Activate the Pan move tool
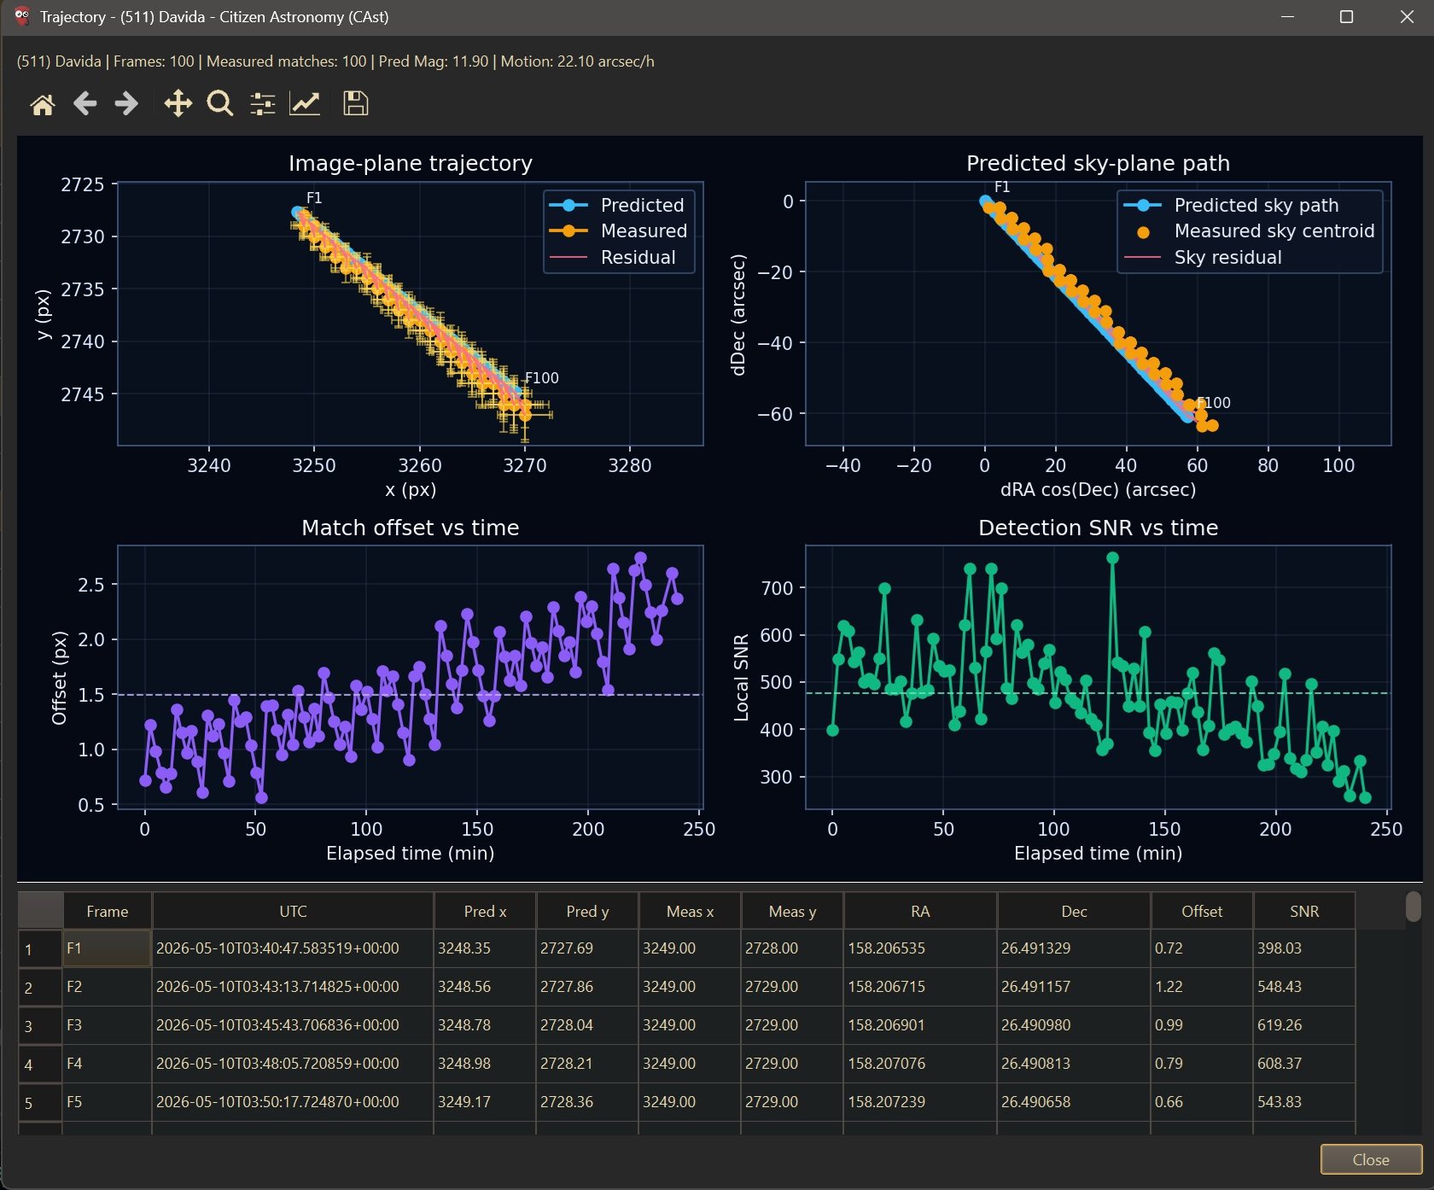The width and height of the screenshot is (1434, 1190). 178,104
